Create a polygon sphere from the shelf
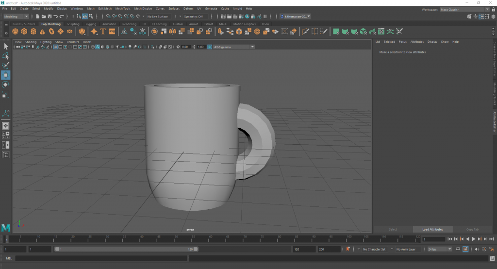This screenshot has width=497, height=269. tap(16, 32)
